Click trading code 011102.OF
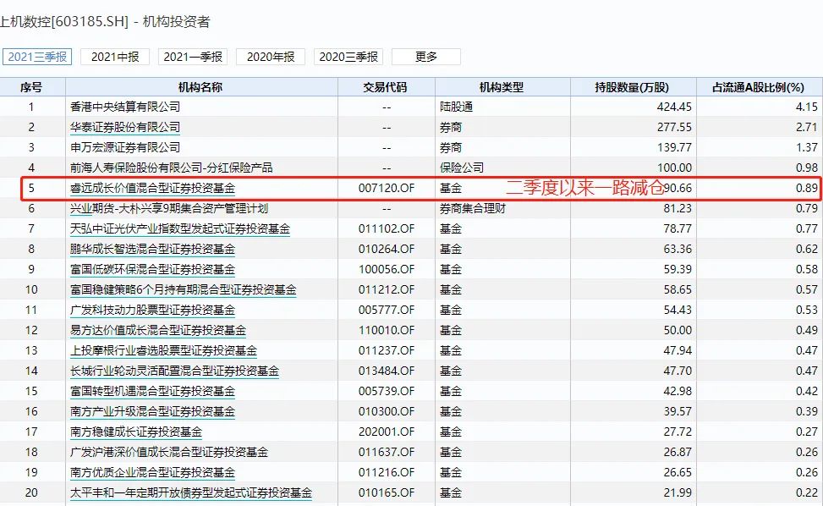 387,228
